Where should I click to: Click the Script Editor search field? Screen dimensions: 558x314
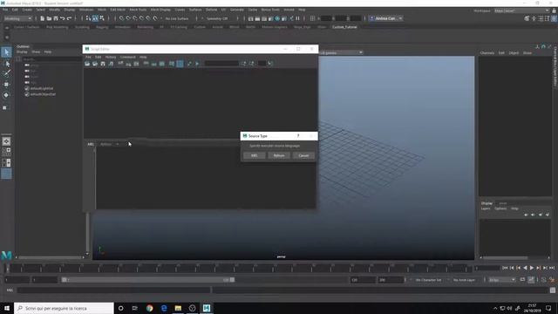[221, 64]
